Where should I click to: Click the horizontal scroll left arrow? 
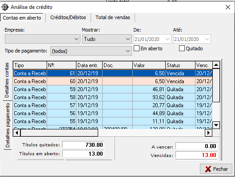16,133
